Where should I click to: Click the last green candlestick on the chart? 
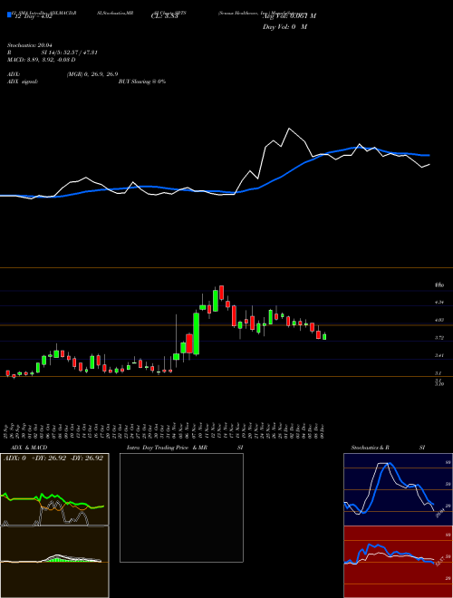point(324,336)
